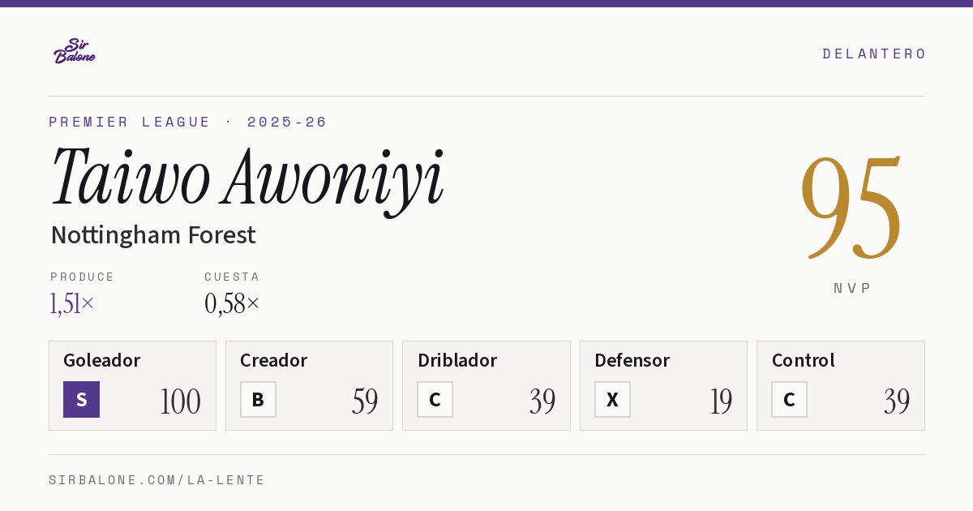Screen dimensions: 973x511
Task: Select the Creador stat card title
Action: (x=273, y=360)
